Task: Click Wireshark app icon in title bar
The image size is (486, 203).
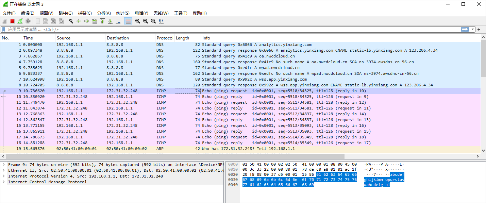Action: click(x=5, y=4)
